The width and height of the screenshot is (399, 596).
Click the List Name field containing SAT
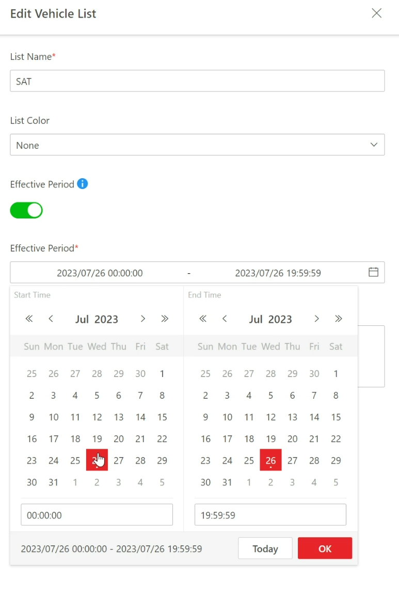[197, 81]
